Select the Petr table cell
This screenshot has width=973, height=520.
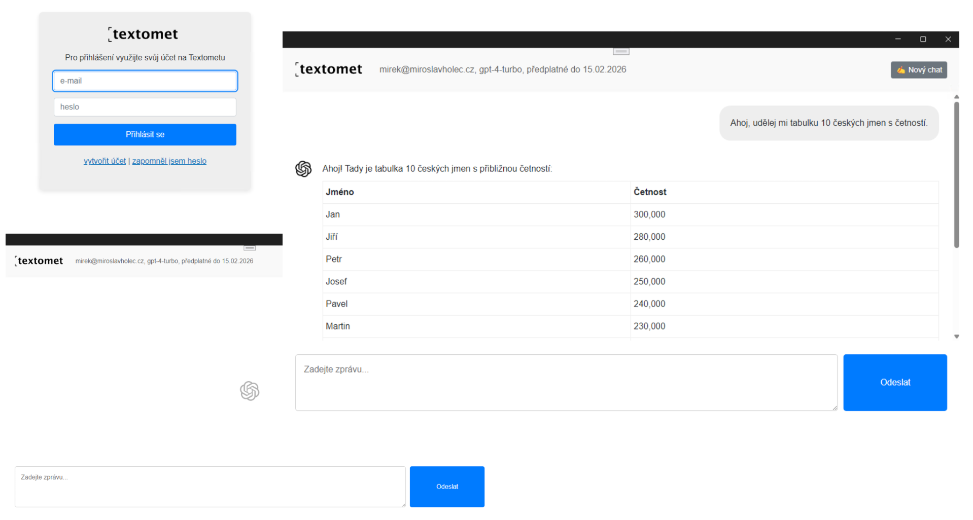476,259
